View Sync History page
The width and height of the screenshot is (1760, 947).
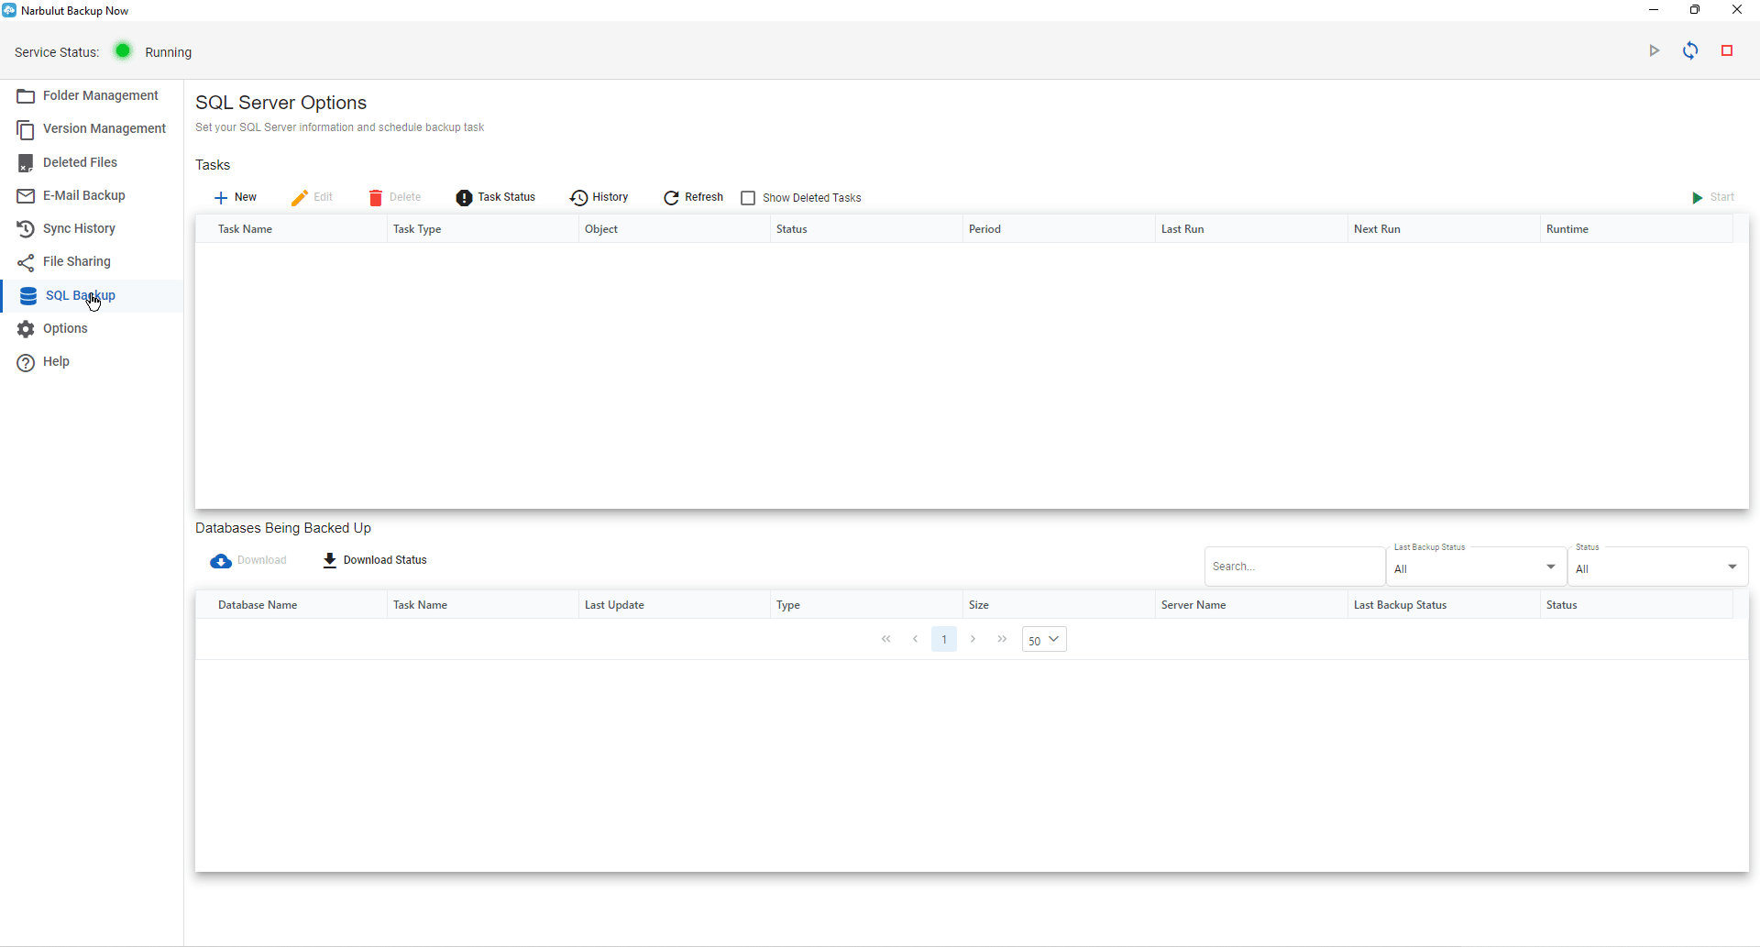tap(92, 228)
